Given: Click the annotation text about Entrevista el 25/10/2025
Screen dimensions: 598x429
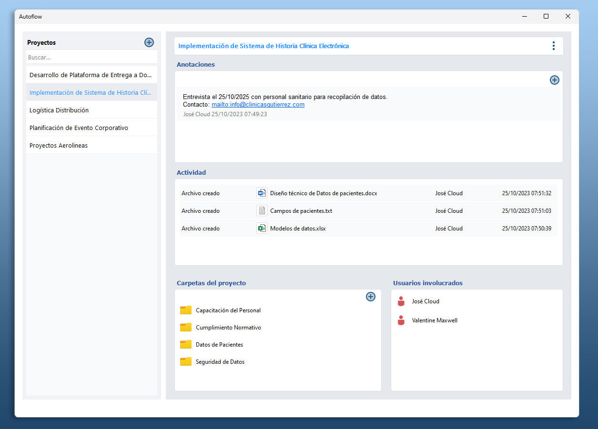Looking at the screenshot, I should tap(285, 97).
